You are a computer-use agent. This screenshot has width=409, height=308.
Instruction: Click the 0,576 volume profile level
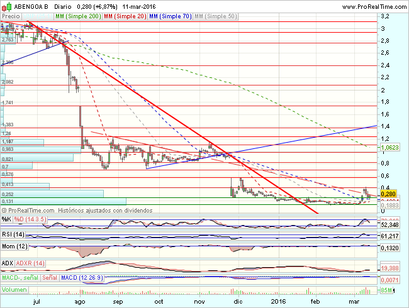pyautogui.click(x=8, y=174)
